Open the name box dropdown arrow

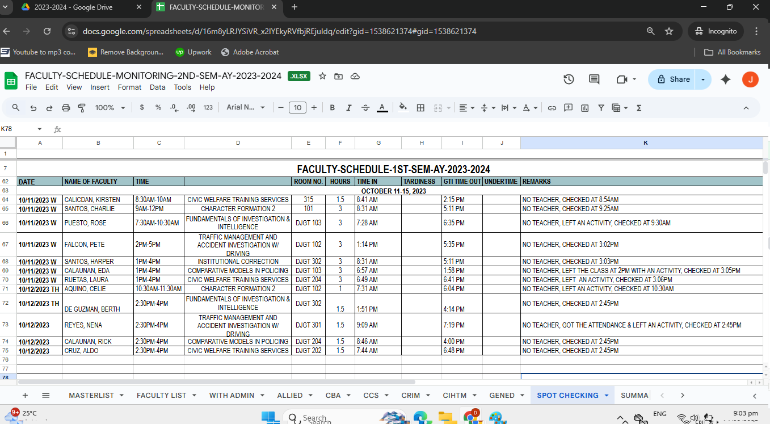[40, 129]
